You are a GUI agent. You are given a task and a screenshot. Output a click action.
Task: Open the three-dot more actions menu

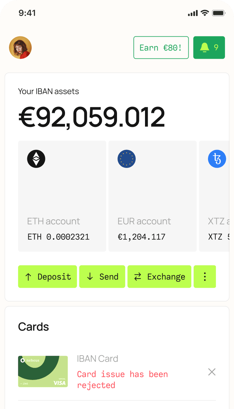205,276
